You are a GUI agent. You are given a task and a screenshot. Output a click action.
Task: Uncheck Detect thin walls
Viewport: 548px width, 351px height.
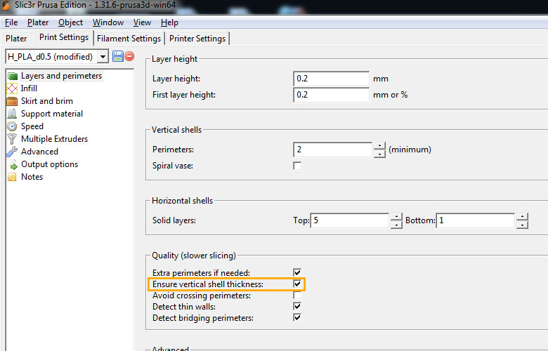coord(297,306)
